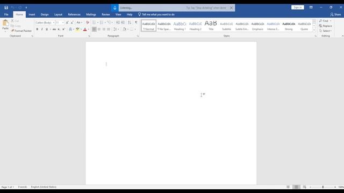
Task: Click the Sign in button
Action: point(297,8)
